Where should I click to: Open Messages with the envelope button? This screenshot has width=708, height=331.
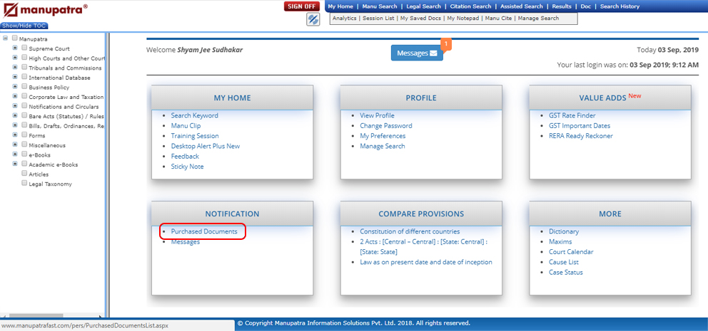click(417, 53)
